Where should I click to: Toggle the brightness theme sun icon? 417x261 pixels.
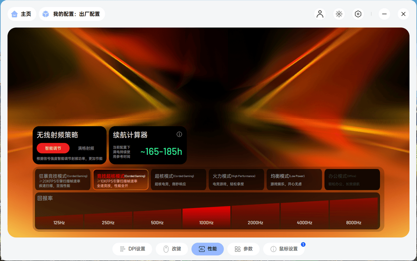[339, 14]
